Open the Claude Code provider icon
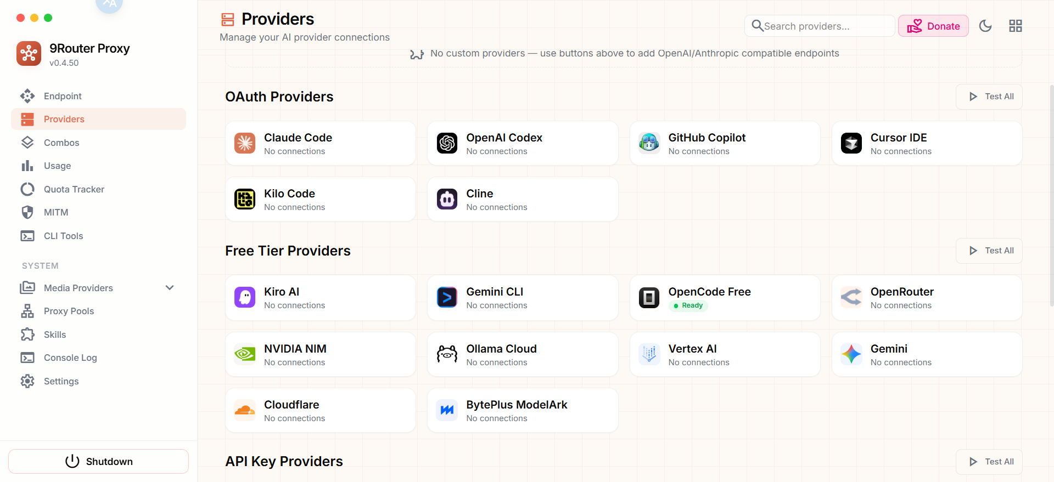Image resolution: width=1054 pixels, height=482 pixels. click(245, 143)
